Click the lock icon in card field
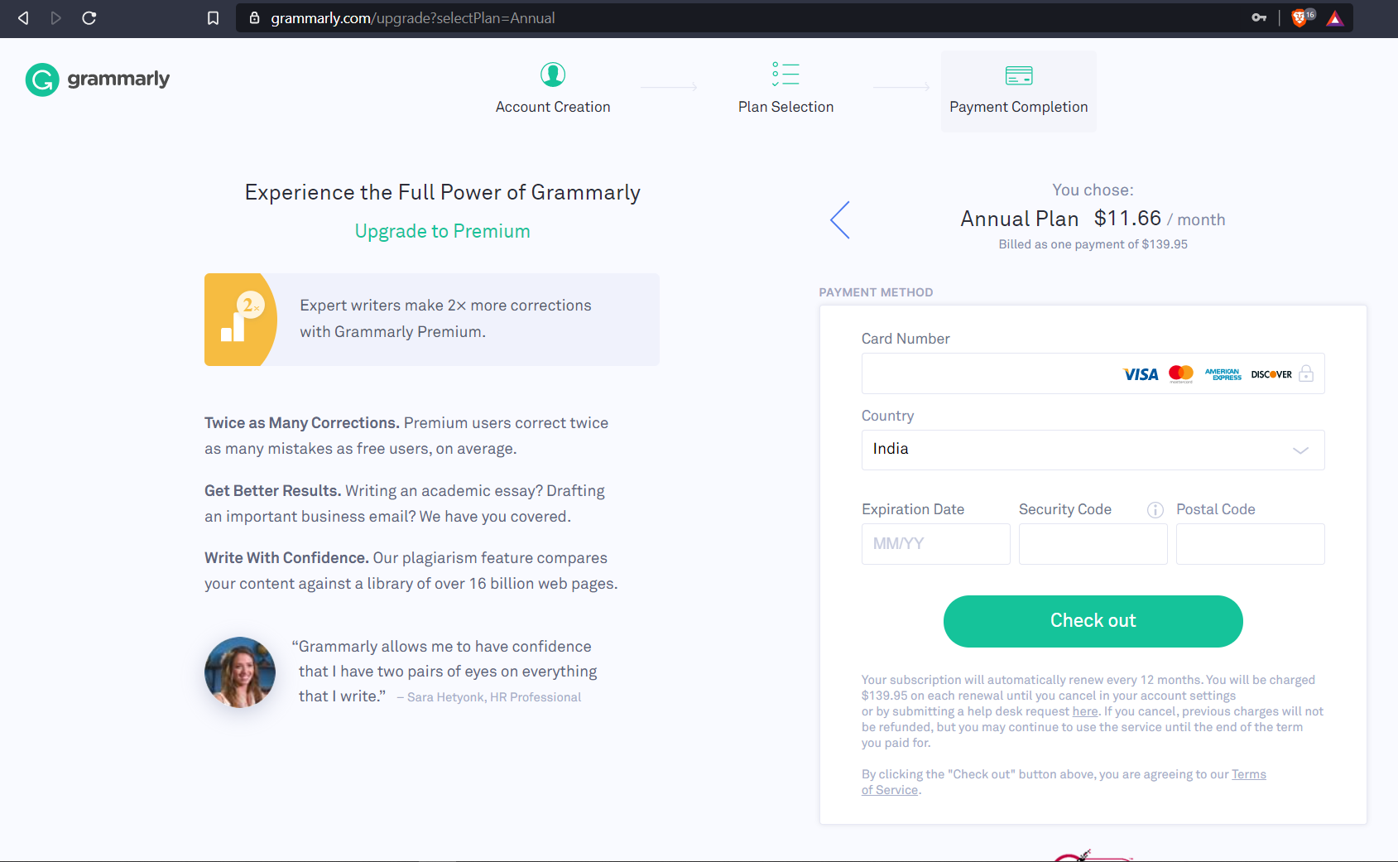 (x=1306, y=373)
